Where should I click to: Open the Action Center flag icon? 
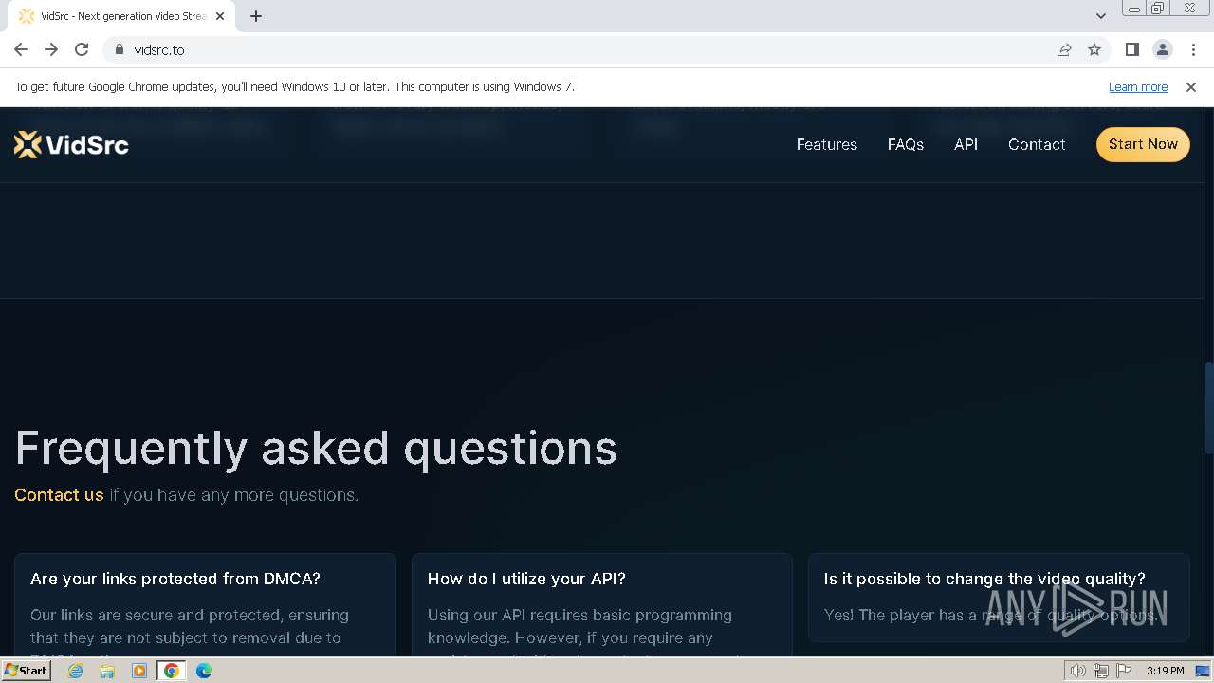[1124, 671]
